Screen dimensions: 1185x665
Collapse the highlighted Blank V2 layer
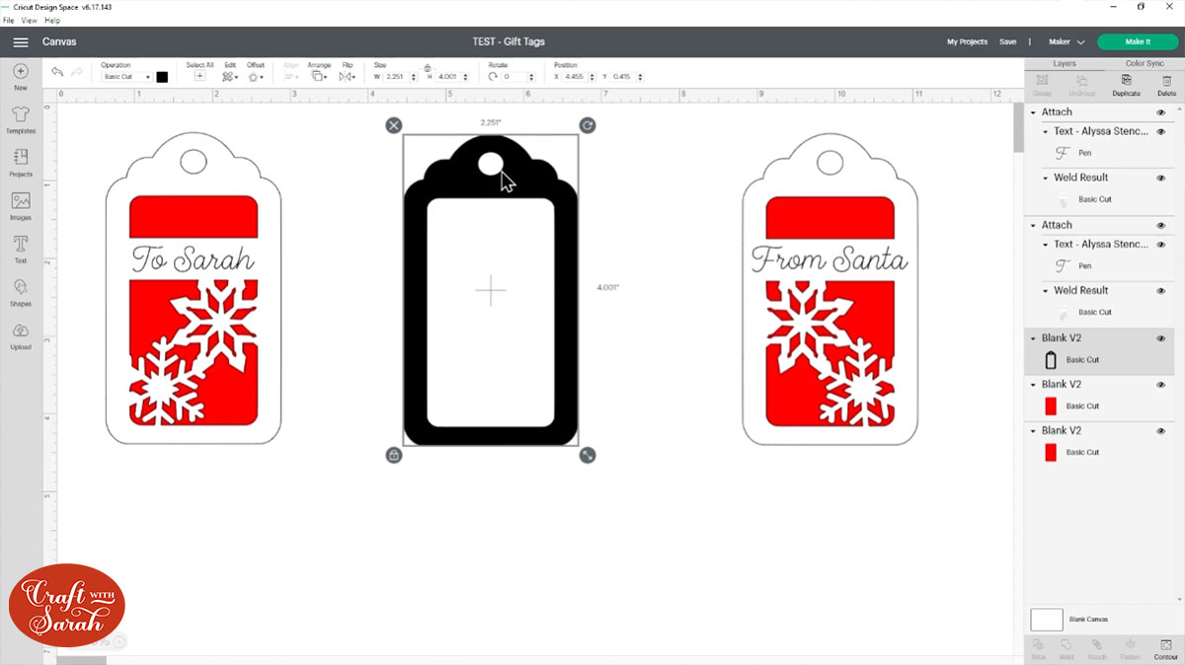(x=1034, y=338)
